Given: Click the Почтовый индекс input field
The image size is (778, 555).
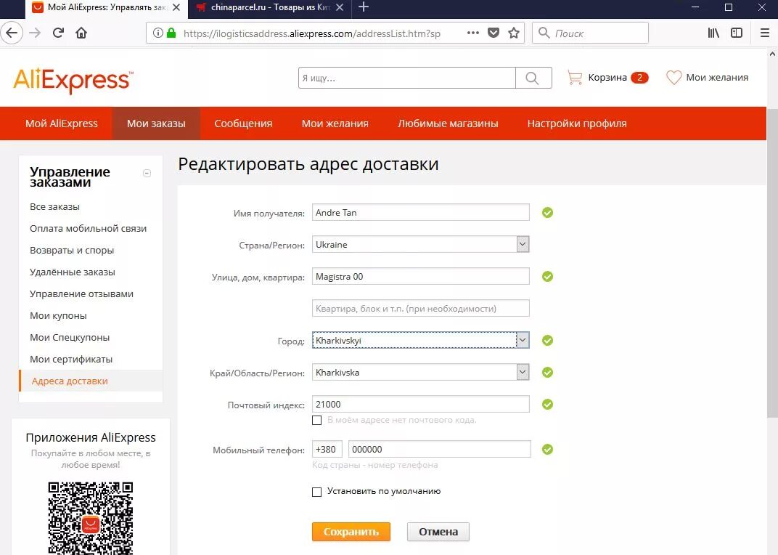Looking at the screenshot, I should pos(420,404).
